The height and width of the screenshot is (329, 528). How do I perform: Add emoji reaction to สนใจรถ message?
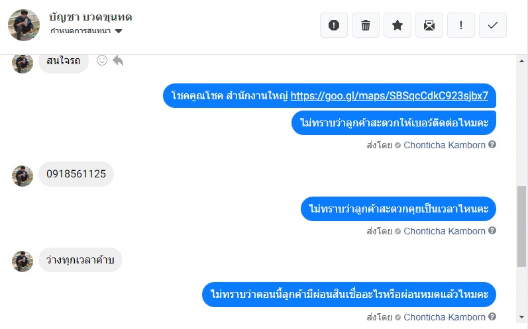[102, 61]
